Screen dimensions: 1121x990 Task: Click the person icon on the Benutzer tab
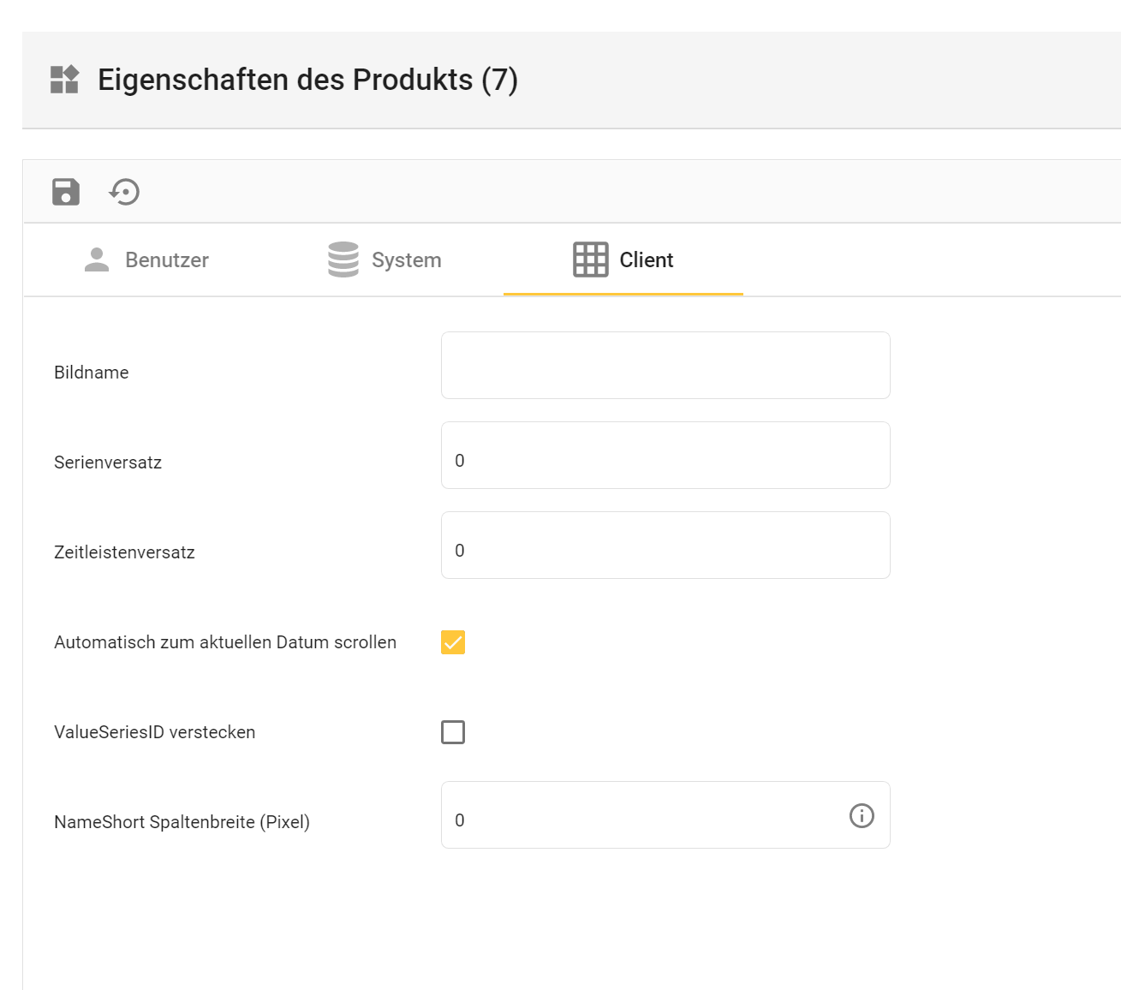tap(96, 259)
